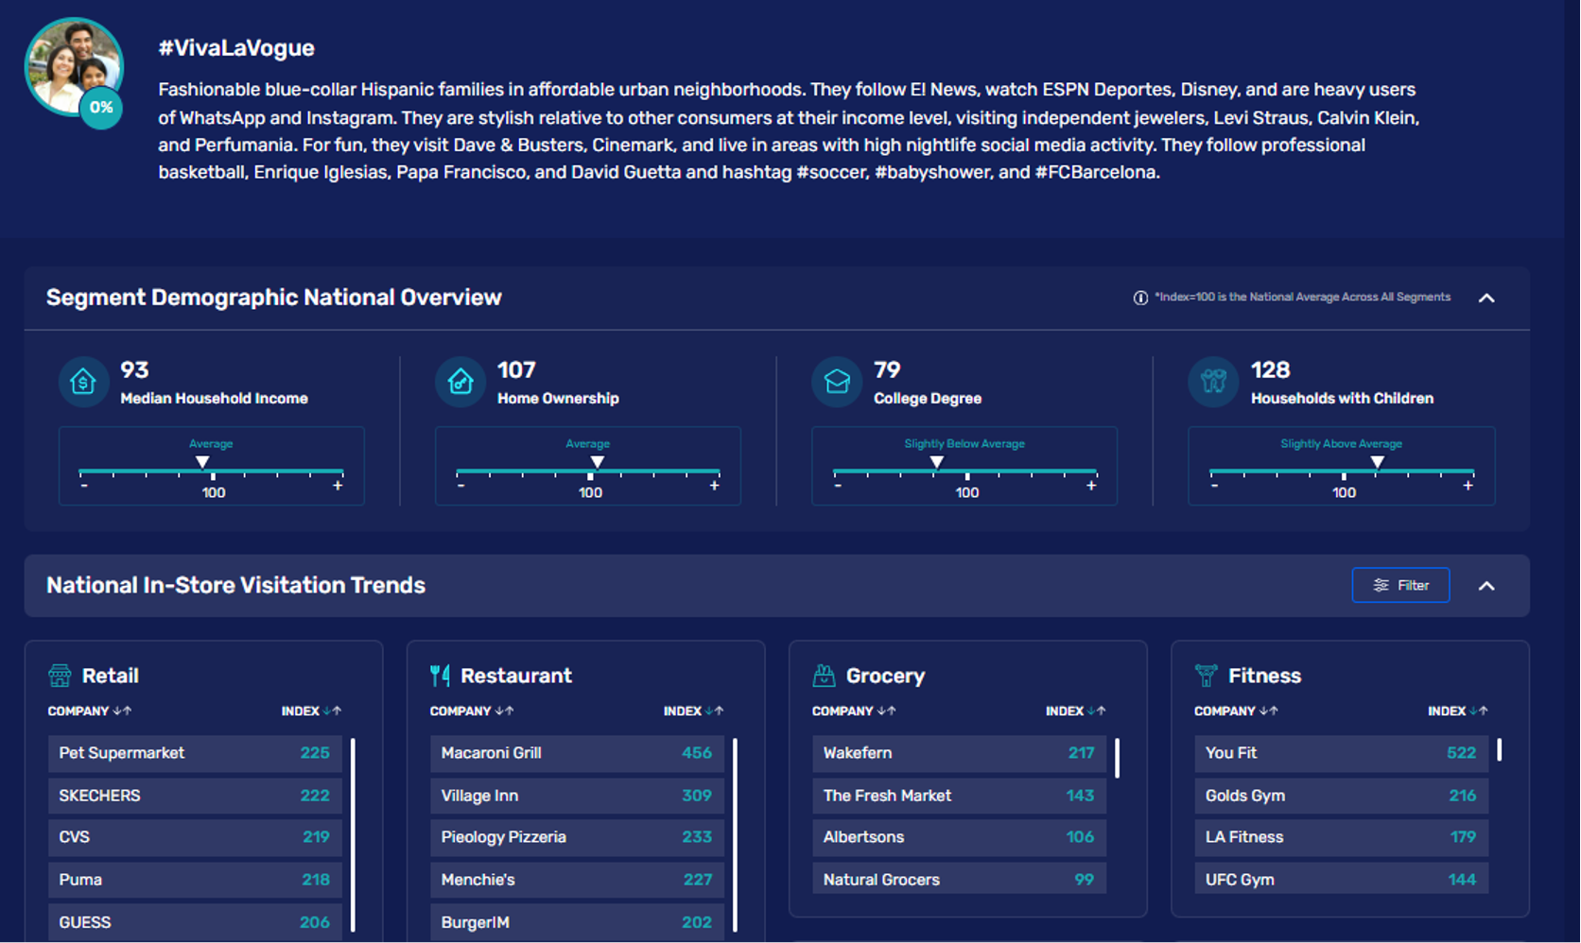Viewport: 1581px width, 943px height.
Task: Select the Pieology Pizzeria row
Action: click(577, 837)
